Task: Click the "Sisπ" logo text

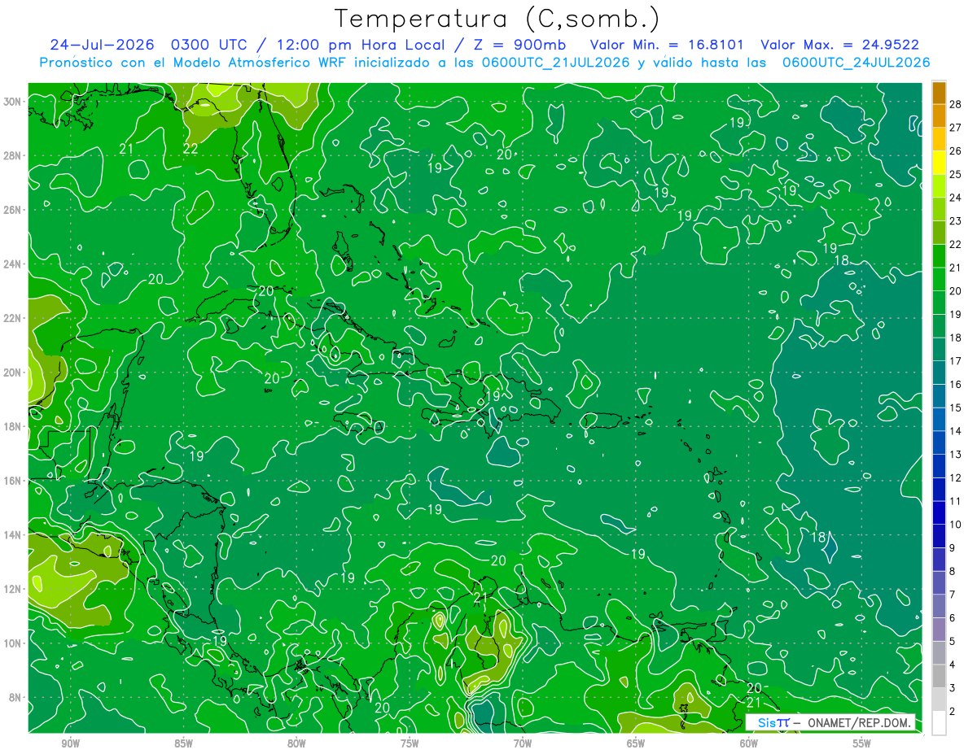Action: (773, 722)
